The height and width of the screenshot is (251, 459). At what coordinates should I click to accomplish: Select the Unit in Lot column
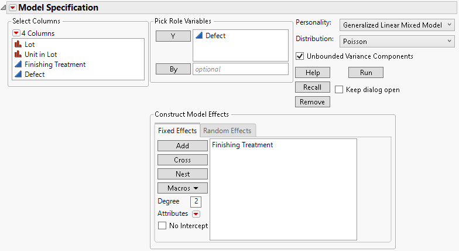point(40,55)
